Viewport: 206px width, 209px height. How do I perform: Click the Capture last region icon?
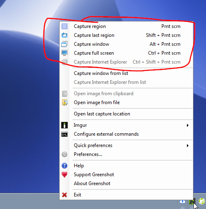[64, 35]
